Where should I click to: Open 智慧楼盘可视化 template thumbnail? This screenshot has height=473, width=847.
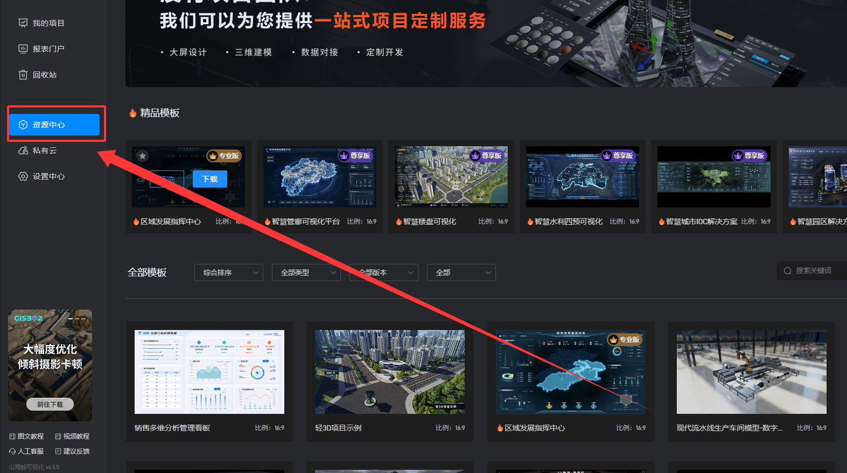[x=451, y=177]
